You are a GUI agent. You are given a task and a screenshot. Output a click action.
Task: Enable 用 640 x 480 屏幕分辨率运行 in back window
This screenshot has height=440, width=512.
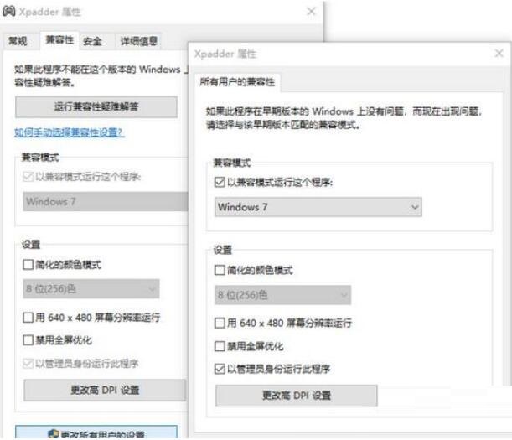tap(28, 317)
